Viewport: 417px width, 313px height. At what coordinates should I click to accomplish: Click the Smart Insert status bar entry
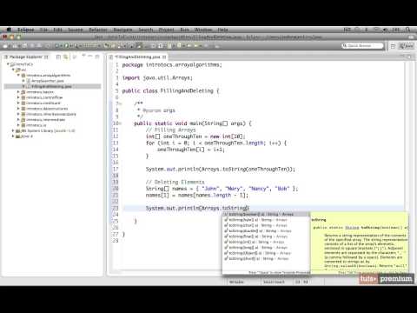tap(274, 282)
